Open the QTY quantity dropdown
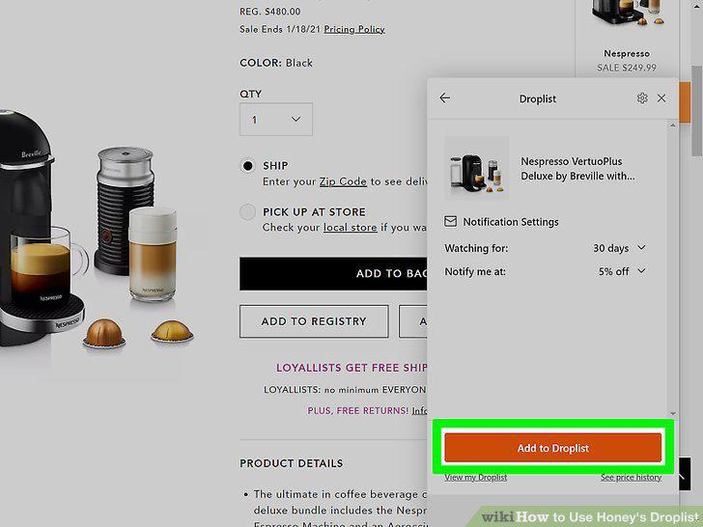The height and width of the screenshot is (527, 703). 276,120
